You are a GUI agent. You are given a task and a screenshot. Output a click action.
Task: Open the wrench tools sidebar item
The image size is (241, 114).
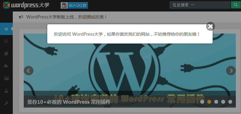click(6, 103)
